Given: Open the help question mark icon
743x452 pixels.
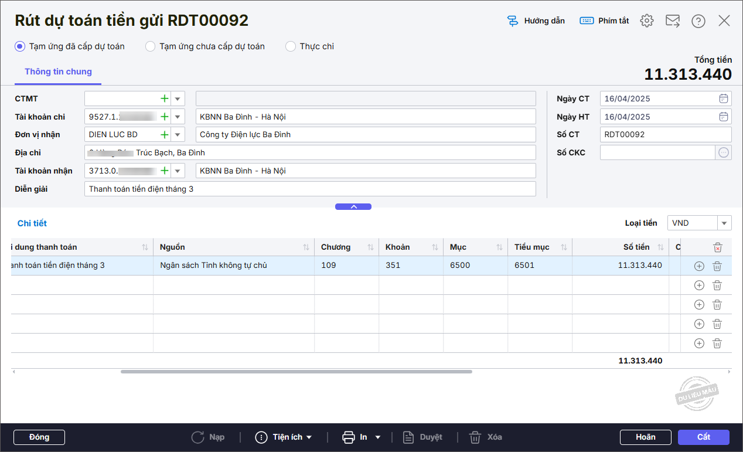Looking at the screenshot, I should point(698,21).
